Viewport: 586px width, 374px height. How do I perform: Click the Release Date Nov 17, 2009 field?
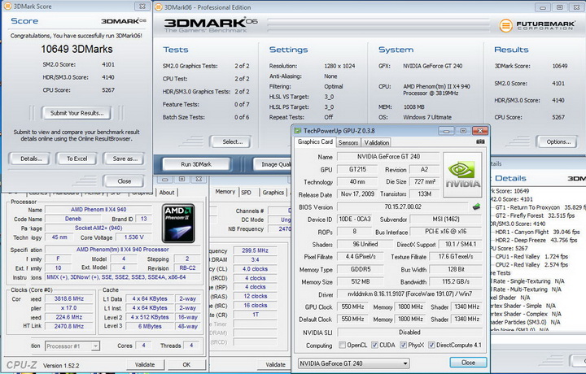[x=357, y=194]
